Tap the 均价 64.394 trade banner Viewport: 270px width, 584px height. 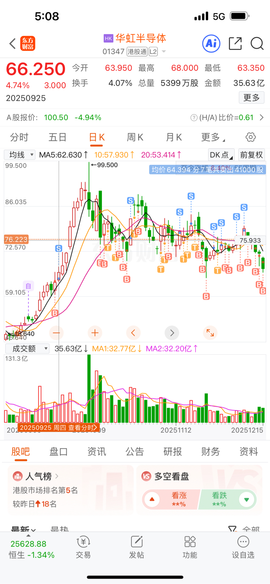coord(207,170)
